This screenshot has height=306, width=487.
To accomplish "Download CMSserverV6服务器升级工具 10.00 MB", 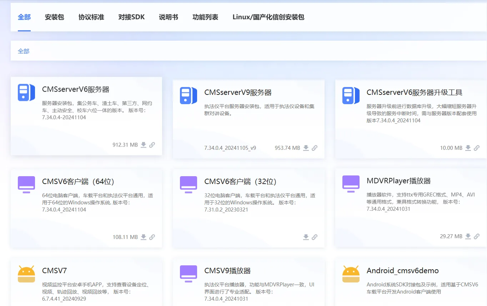I will point(468,148).
